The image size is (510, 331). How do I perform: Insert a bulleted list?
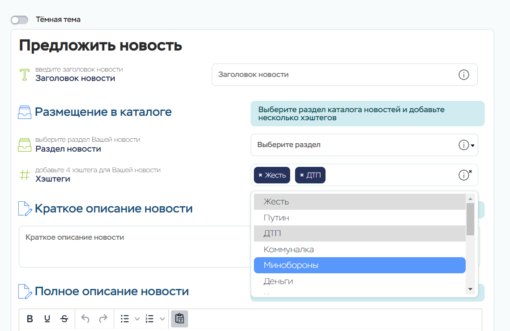coord(125,319)
